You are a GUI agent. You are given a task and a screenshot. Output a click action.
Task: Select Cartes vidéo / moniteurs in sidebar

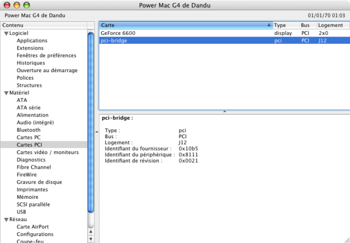[48, 152]
